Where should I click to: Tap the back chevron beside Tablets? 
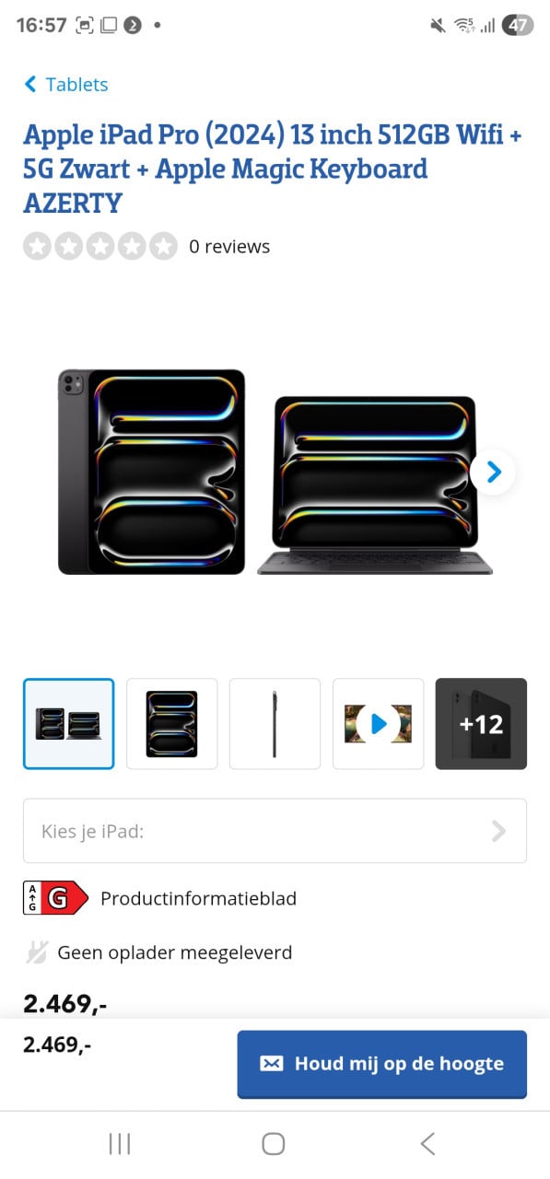click(30, 85)
